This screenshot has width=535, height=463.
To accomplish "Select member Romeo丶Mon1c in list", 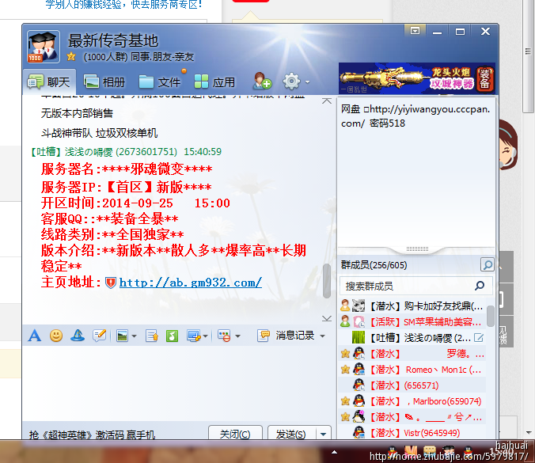I will click(412, 370).
